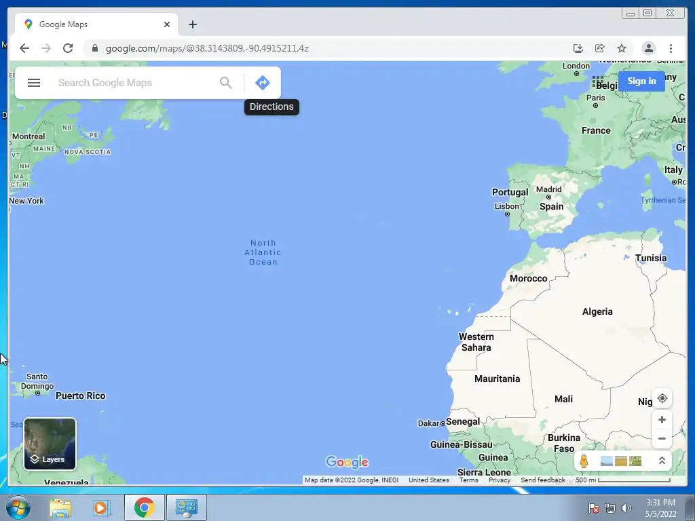Viewport: 695px width, 521px height.
Task: Click the install app icon in address bar
Action: [578, 48]
